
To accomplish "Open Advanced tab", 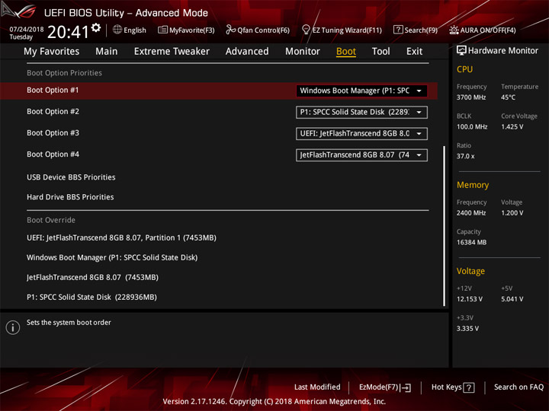I will click(247, 52).
